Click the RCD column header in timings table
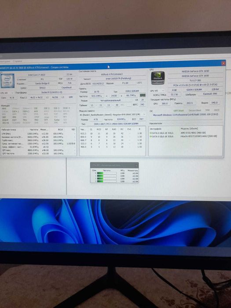231x308 pixels. click(99, 129)
